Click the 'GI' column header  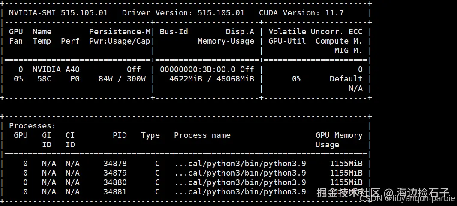tap(47, 135)
